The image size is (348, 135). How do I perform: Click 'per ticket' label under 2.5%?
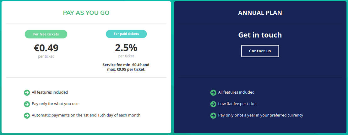pos(126,56)
